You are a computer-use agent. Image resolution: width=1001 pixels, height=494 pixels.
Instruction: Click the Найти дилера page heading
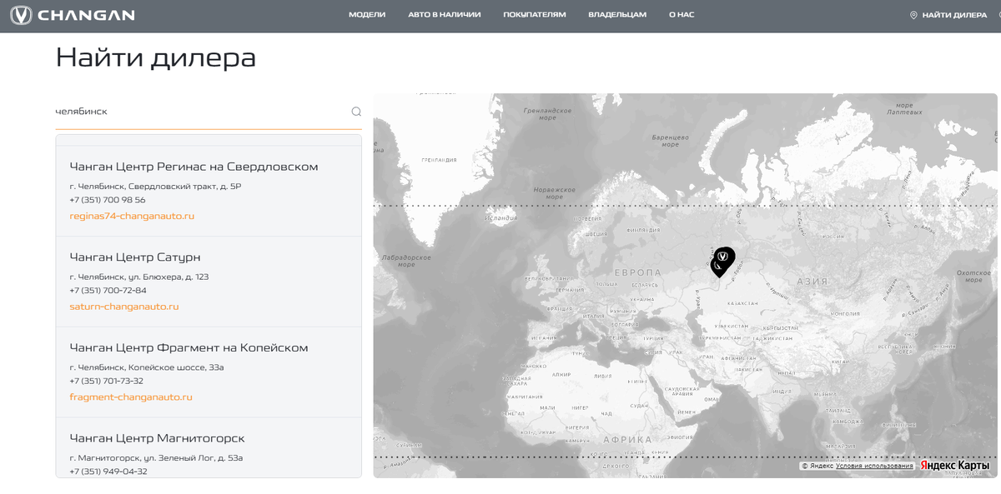click(x=156, y=57)
